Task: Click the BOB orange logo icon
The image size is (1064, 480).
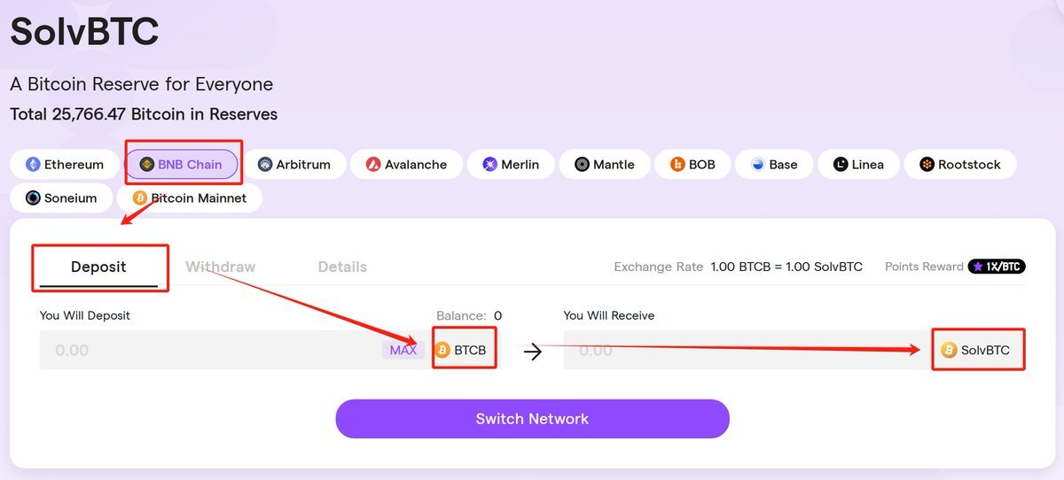Action: point(677,165)
